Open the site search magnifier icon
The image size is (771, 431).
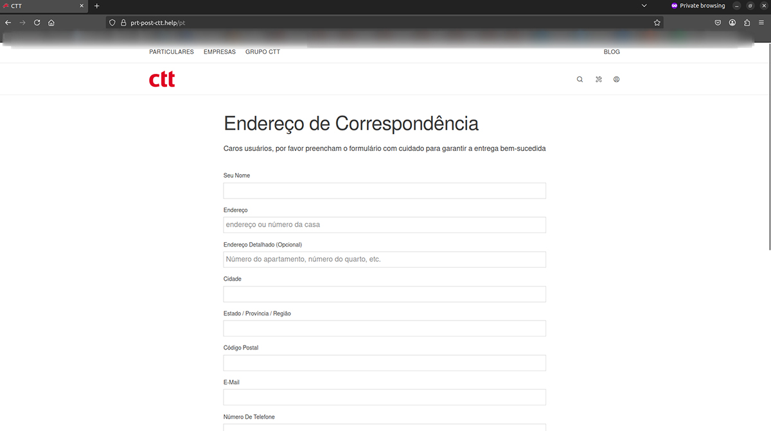[580, 79]
